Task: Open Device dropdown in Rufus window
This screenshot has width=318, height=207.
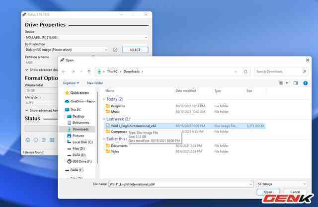Action: click(x=86, y=37)
